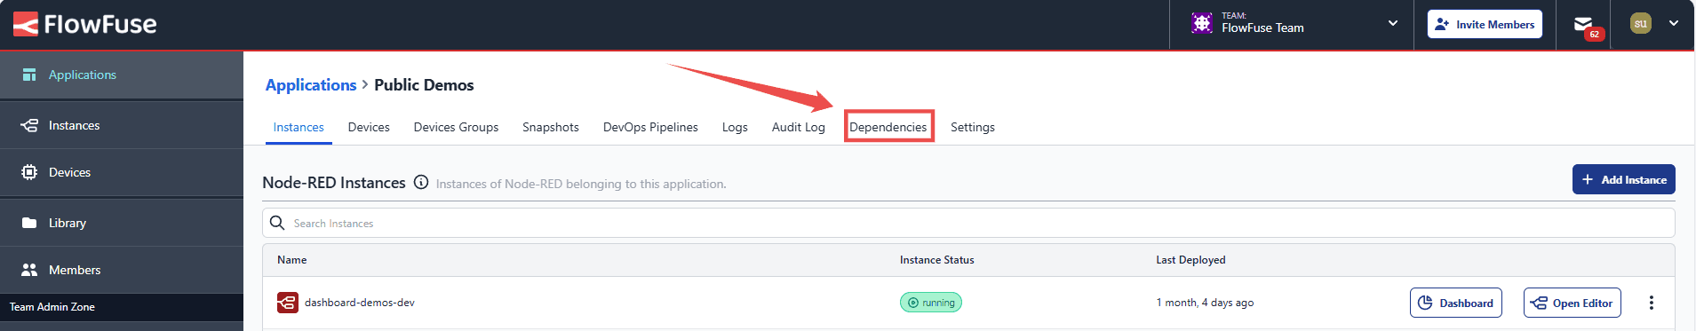Click the Add Instance button

pyautogui.click(x=1623, y=179)
